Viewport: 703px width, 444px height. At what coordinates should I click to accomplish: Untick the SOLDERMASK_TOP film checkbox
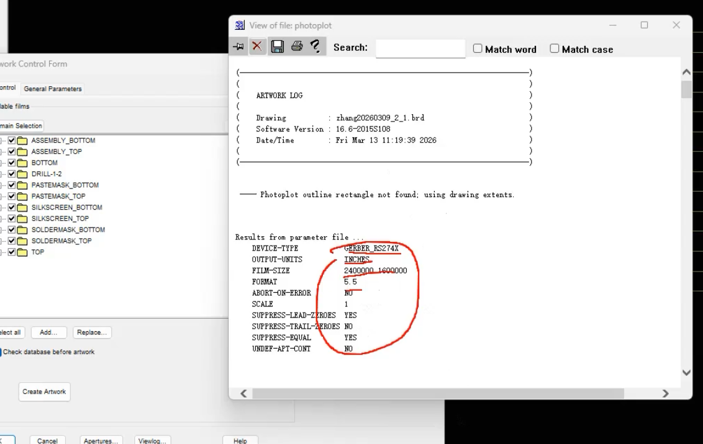pyautogui.click(x=12, y=241)
